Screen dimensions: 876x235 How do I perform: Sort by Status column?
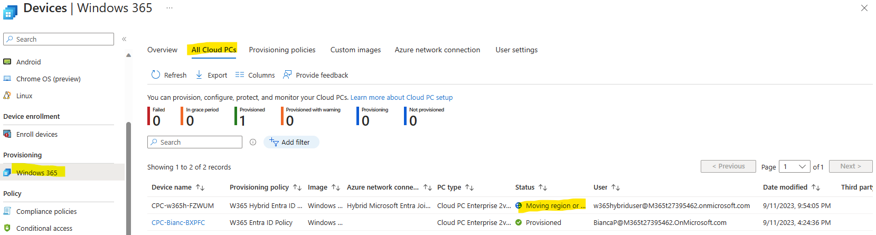(x=543, y=187)
